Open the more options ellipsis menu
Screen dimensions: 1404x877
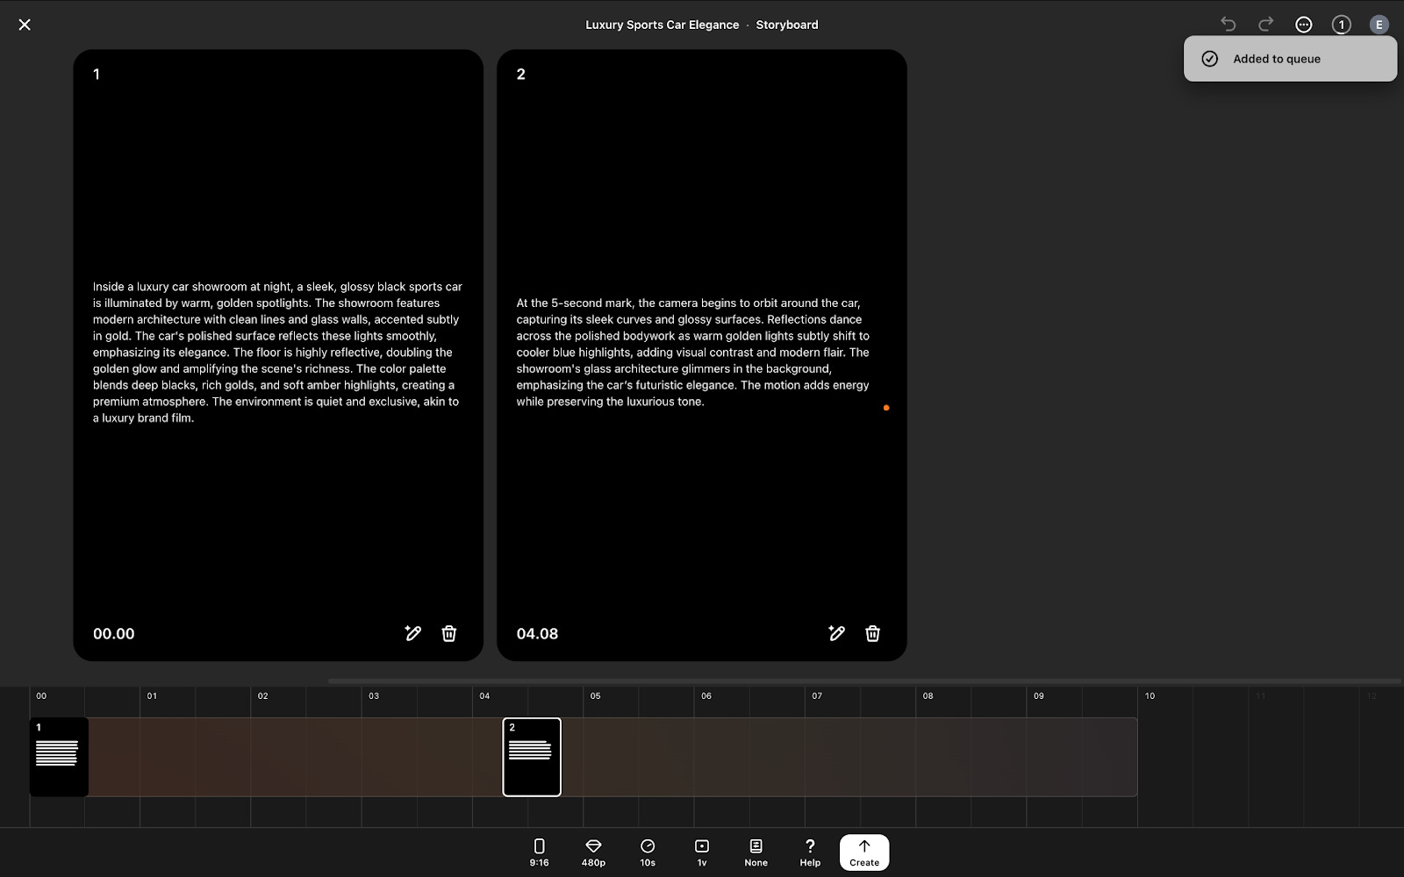pyautogui.click(x=1304, y=25)
